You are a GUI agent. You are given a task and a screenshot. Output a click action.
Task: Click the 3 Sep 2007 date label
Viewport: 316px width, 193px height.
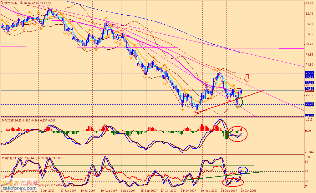[128, 191]
